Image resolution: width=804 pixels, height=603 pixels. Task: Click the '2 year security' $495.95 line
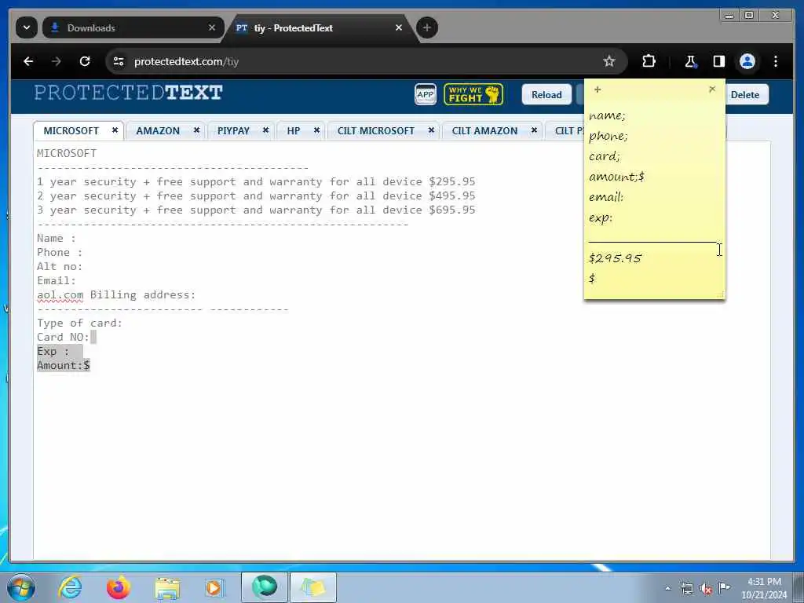point(256,196)
